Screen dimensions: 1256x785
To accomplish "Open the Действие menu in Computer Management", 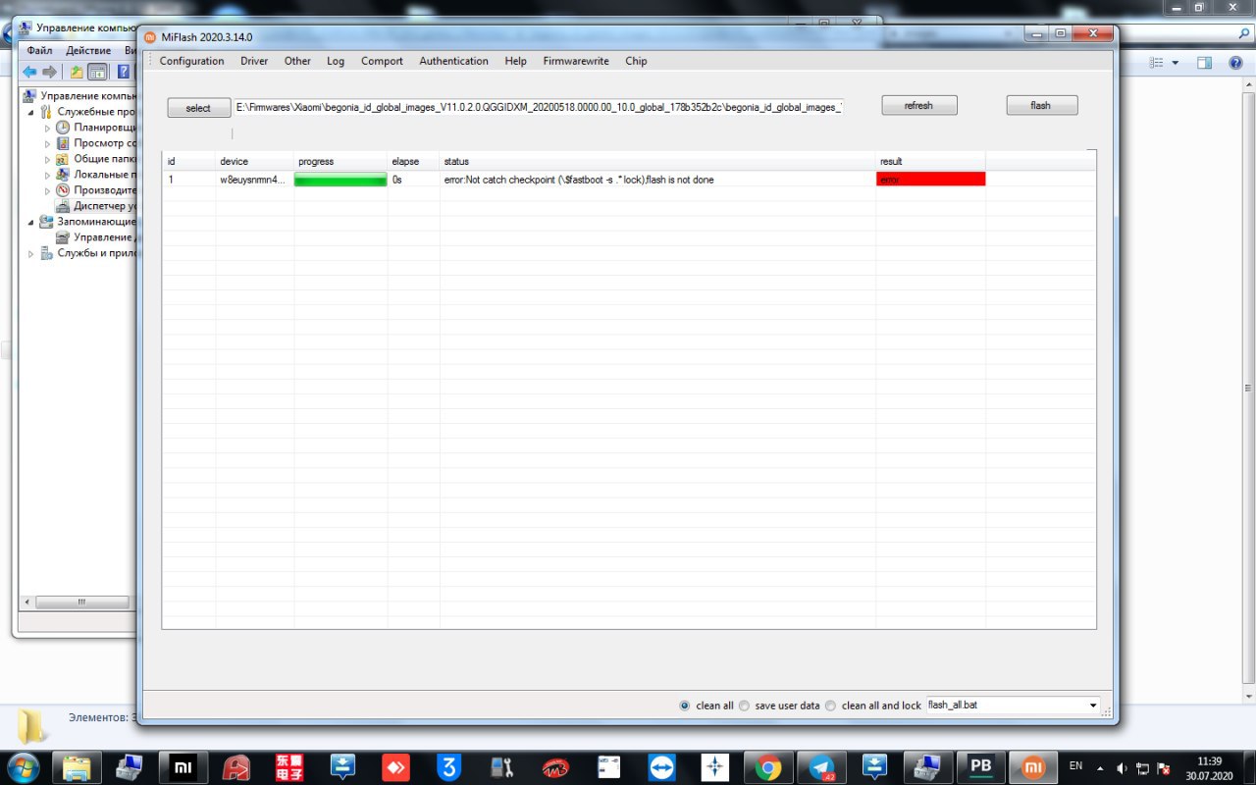I will pos(88,50).
